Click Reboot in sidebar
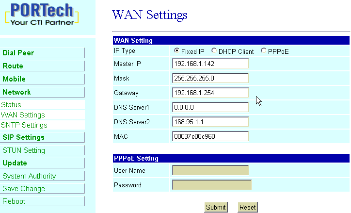Image resolution: width=351 pixels, height=213 pixels. coord(42,201)
